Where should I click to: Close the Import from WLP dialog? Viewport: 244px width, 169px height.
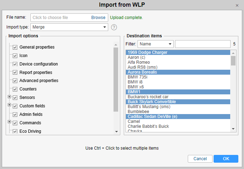[x=237, y=6]
